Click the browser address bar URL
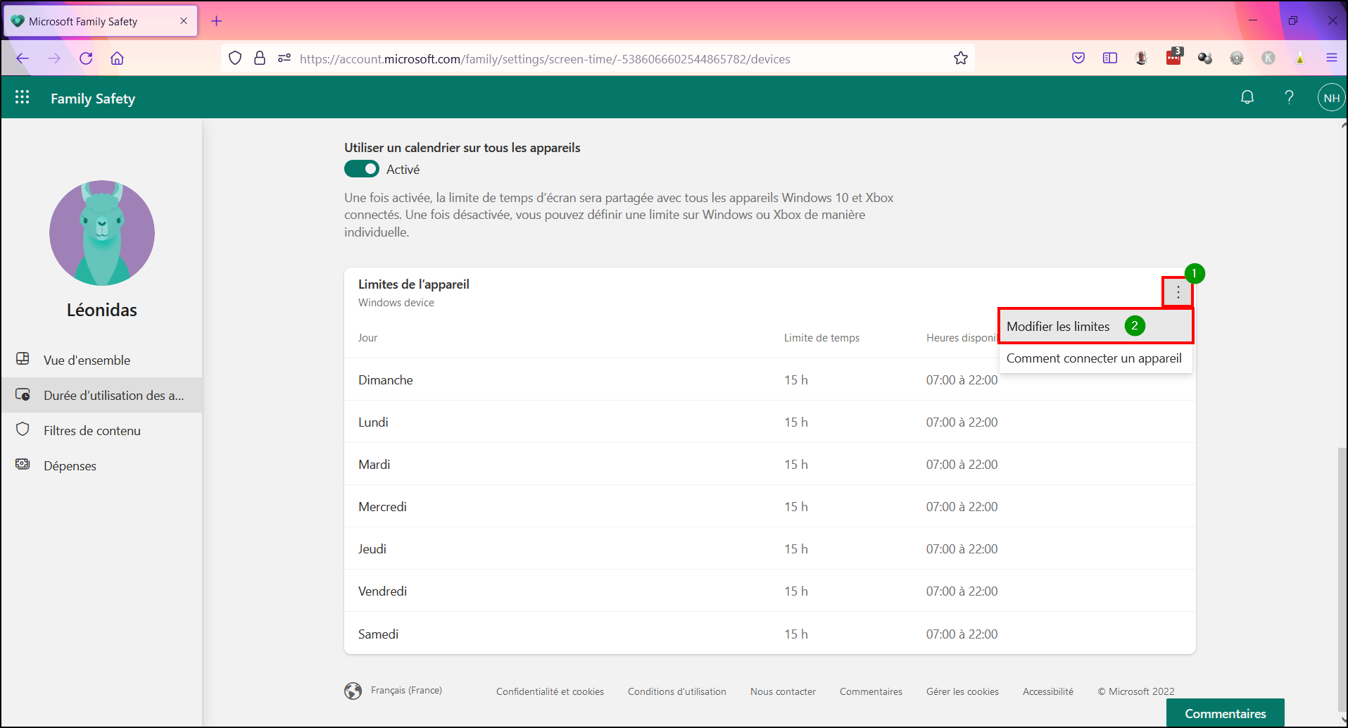Viewport: 1348px width, 728px height. coord(545,59)
